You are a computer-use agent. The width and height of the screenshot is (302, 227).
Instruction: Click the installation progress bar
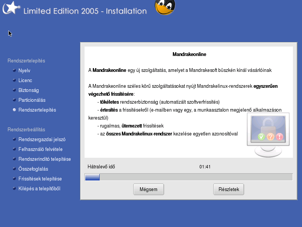189,177
